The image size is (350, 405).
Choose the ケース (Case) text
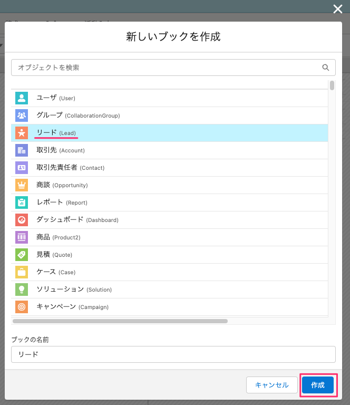tap(56, 272)
